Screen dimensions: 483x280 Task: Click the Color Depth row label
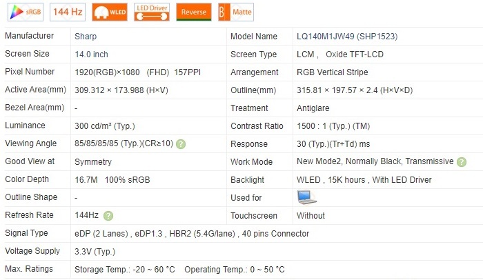27,179
